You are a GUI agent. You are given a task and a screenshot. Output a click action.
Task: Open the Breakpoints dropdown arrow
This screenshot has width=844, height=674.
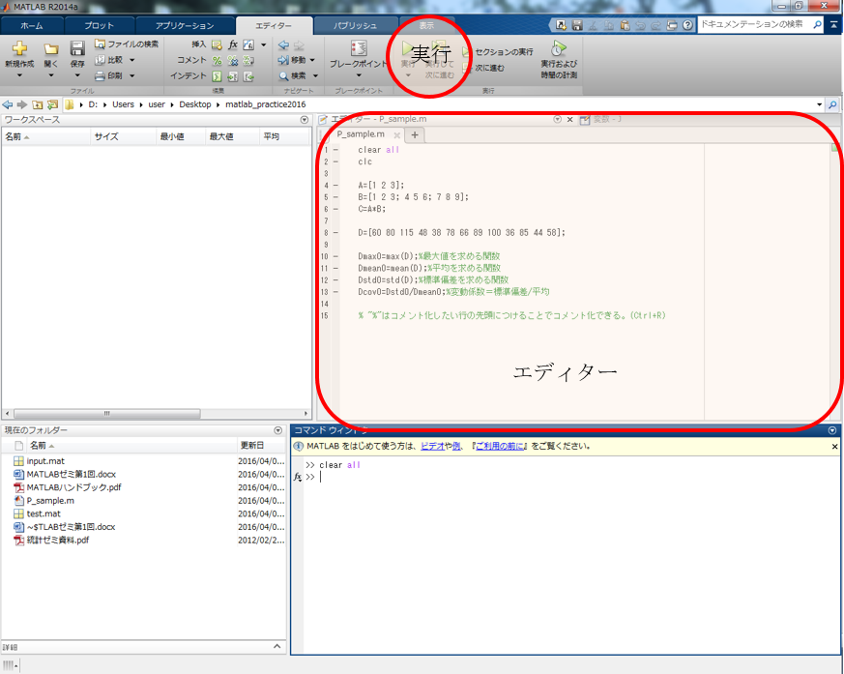click(359, 75)
